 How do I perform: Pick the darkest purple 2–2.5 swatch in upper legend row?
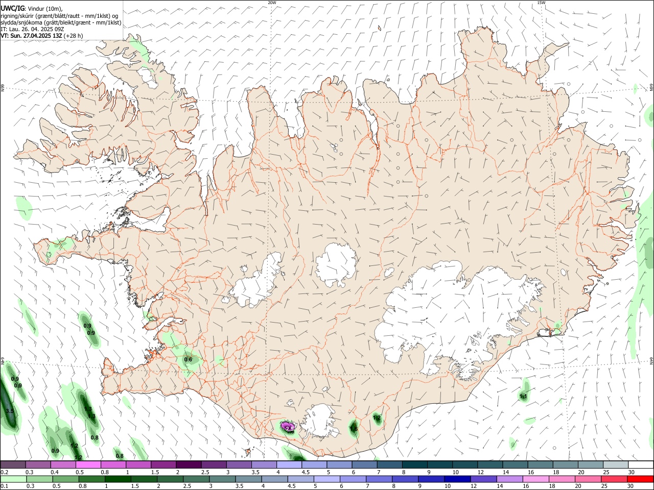pyautogui.click(x=189, y=465)
